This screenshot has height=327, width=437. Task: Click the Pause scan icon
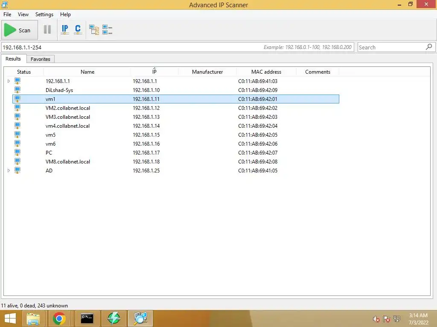[47, 29]
